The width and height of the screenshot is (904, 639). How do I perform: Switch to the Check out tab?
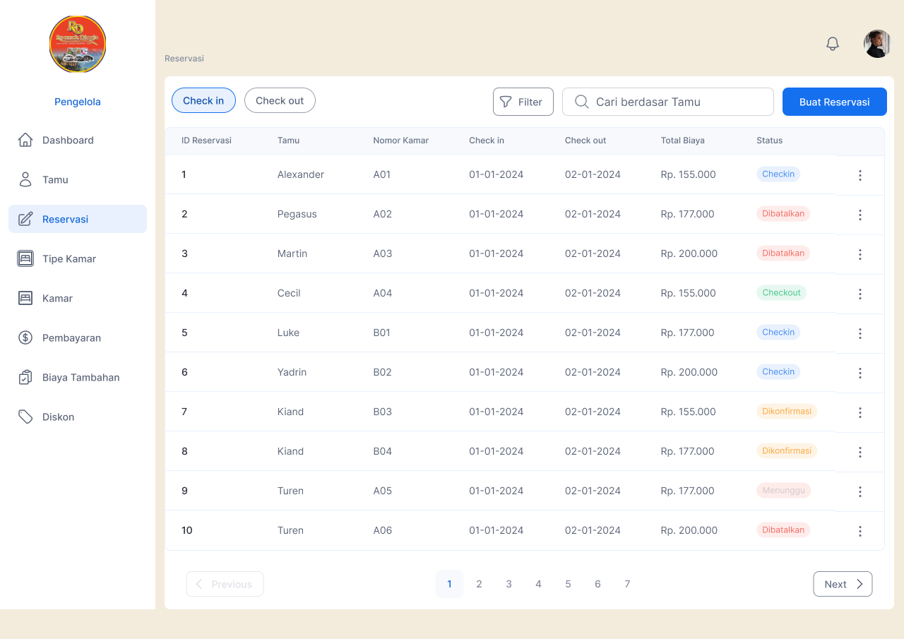click(280, 100)
